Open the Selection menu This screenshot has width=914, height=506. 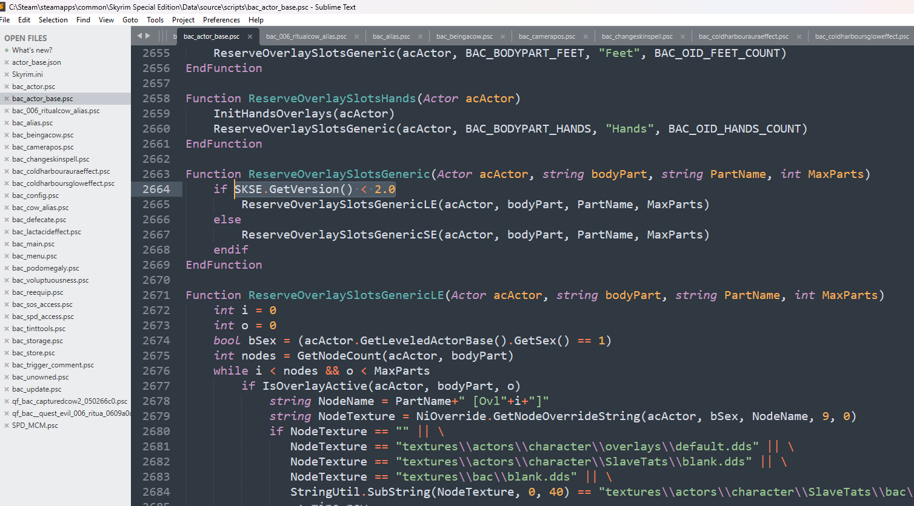53,20
